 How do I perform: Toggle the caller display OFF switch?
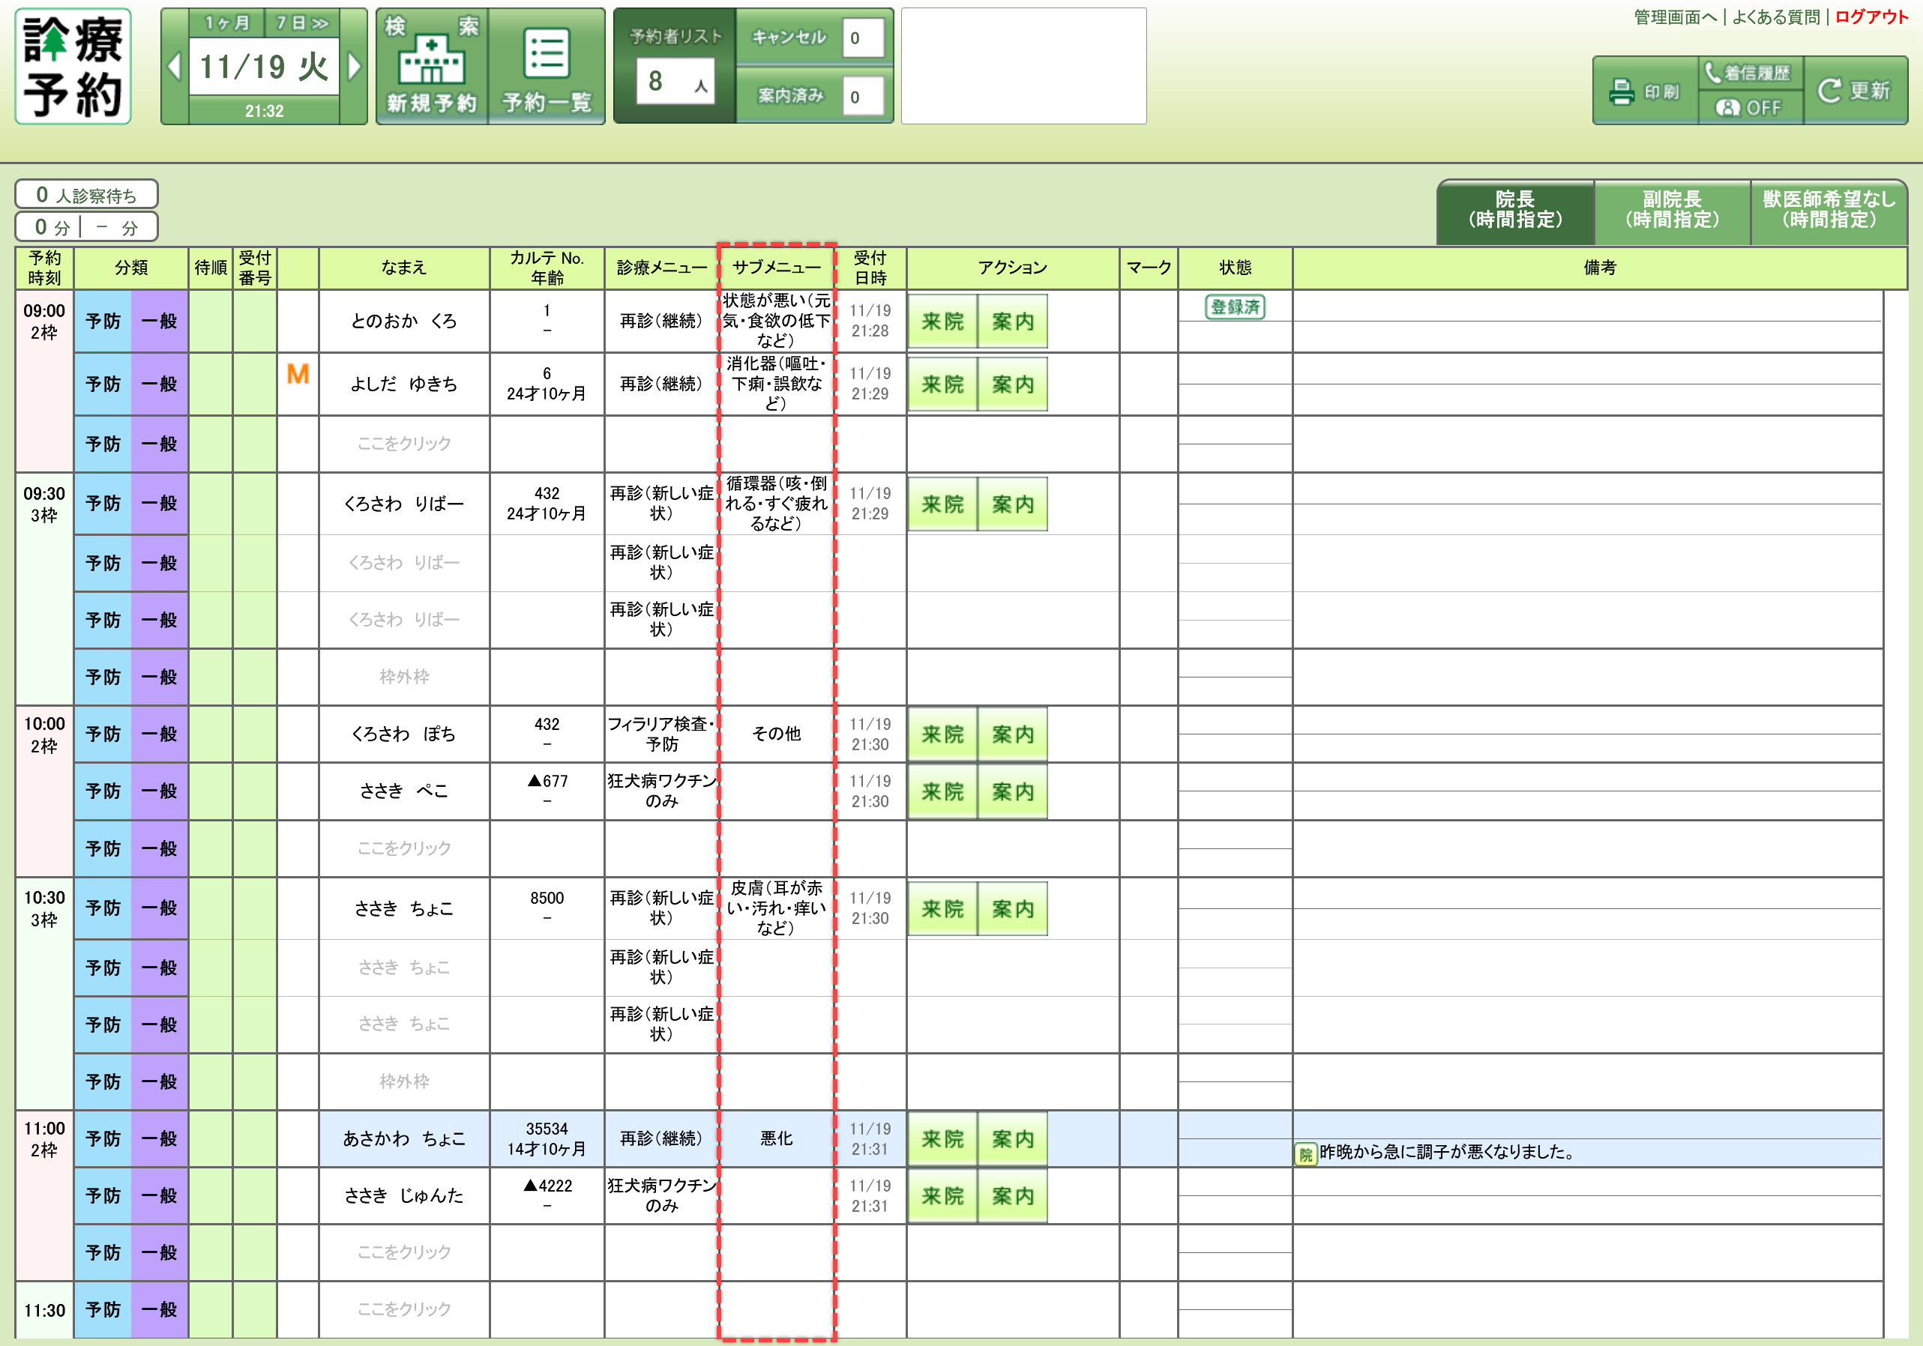point(1749,108)
